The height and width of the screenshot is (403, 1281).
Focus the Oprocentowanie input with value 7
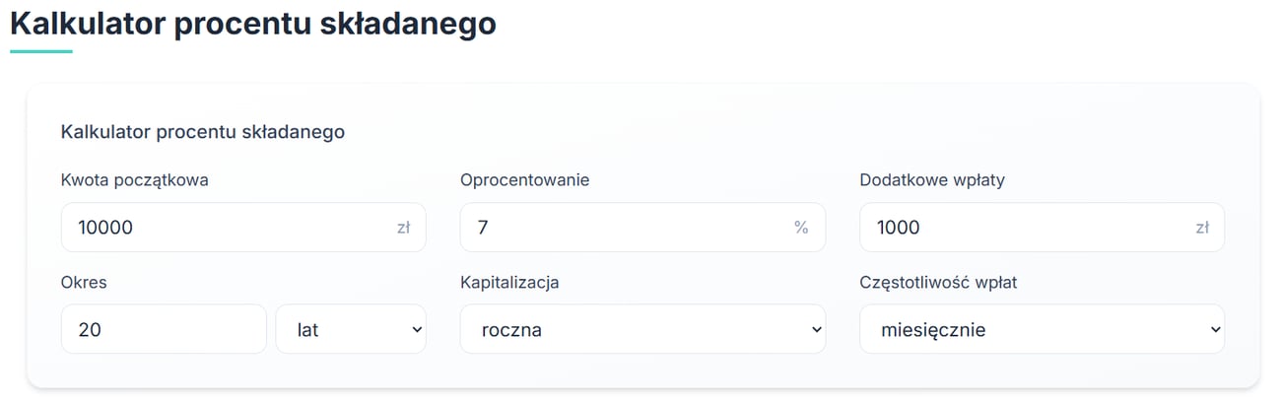coord(626,228)
